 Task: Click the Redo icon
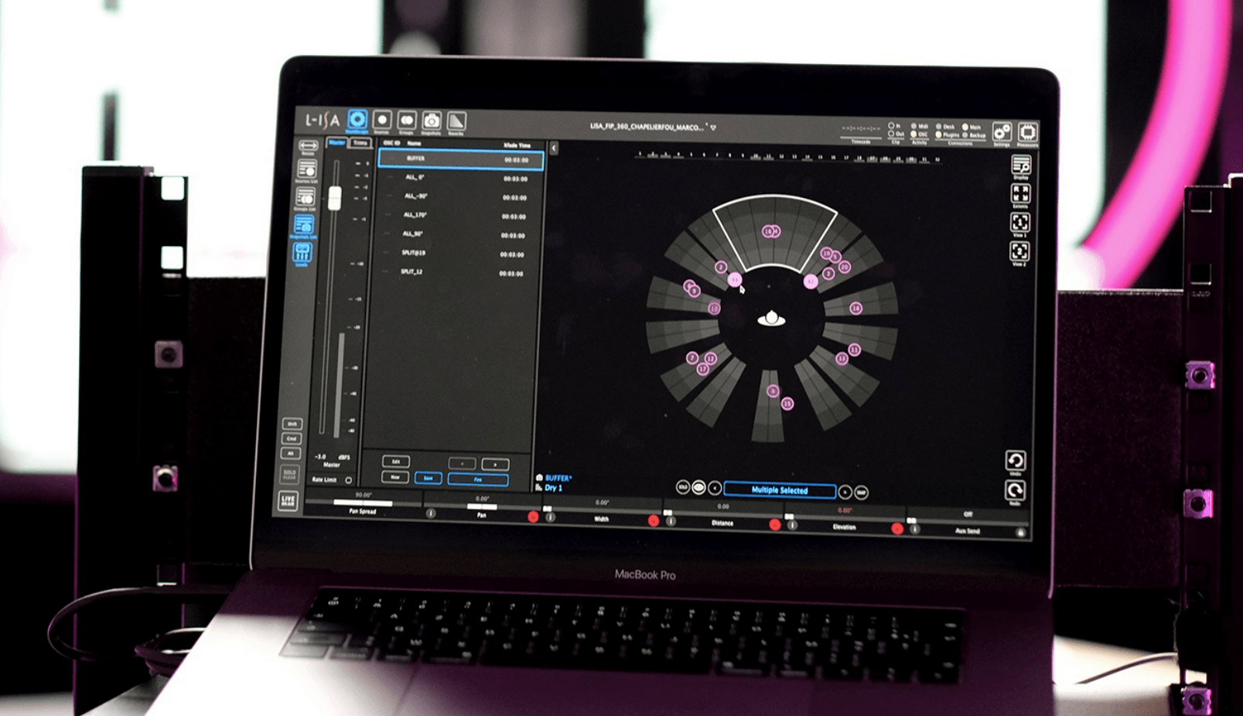pos(1015,490)
